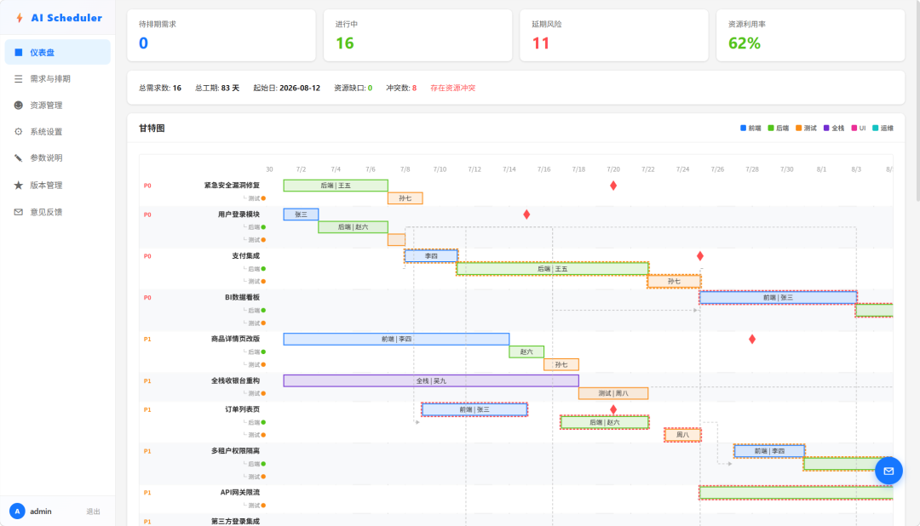This screenshot has height=526, width=920.
Task: Select milestone diamond in 紧急安全漏洞修复 row
Action: click(x=613, y=186)
